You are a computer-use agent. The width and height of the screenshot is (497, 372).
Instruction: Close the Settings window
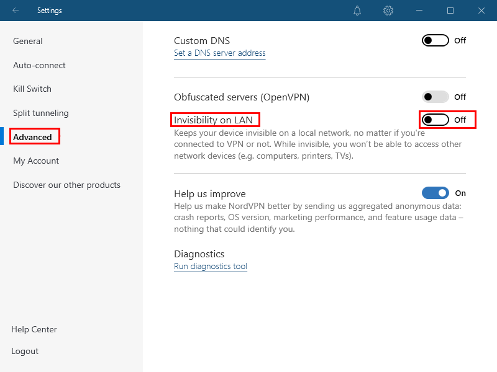tap(481, 11)
